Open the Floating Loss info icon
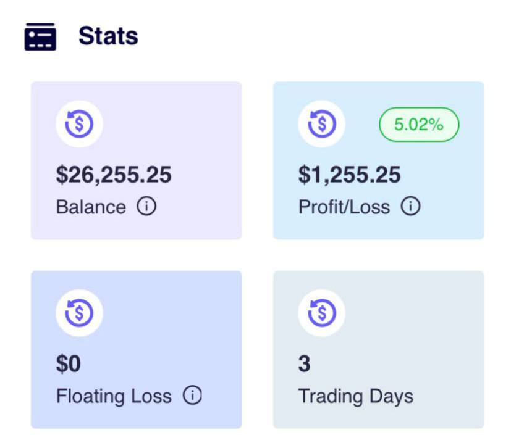The height and width of the screenshot is (435, 511). [192, 396]
